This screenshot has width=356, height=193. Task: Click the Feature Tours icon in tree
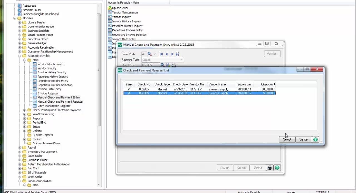[19, 10]
